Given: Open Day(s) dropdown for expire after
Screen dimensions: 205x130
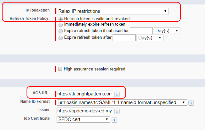Looking at the screenshot, I should tap(150, 38).
